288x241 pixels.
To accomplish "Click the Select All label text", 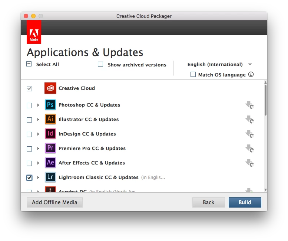I will point(47,64).
